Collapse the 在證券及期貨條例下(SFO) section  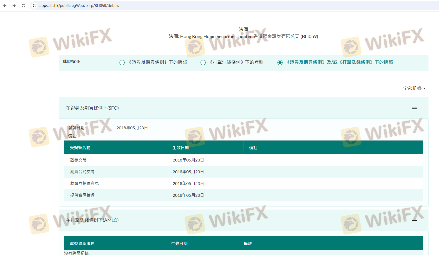414,108
